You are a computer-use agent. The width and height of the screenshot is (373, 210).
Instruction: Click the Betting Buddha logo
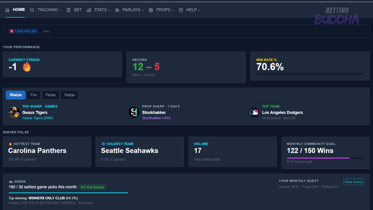click(337, 16)
